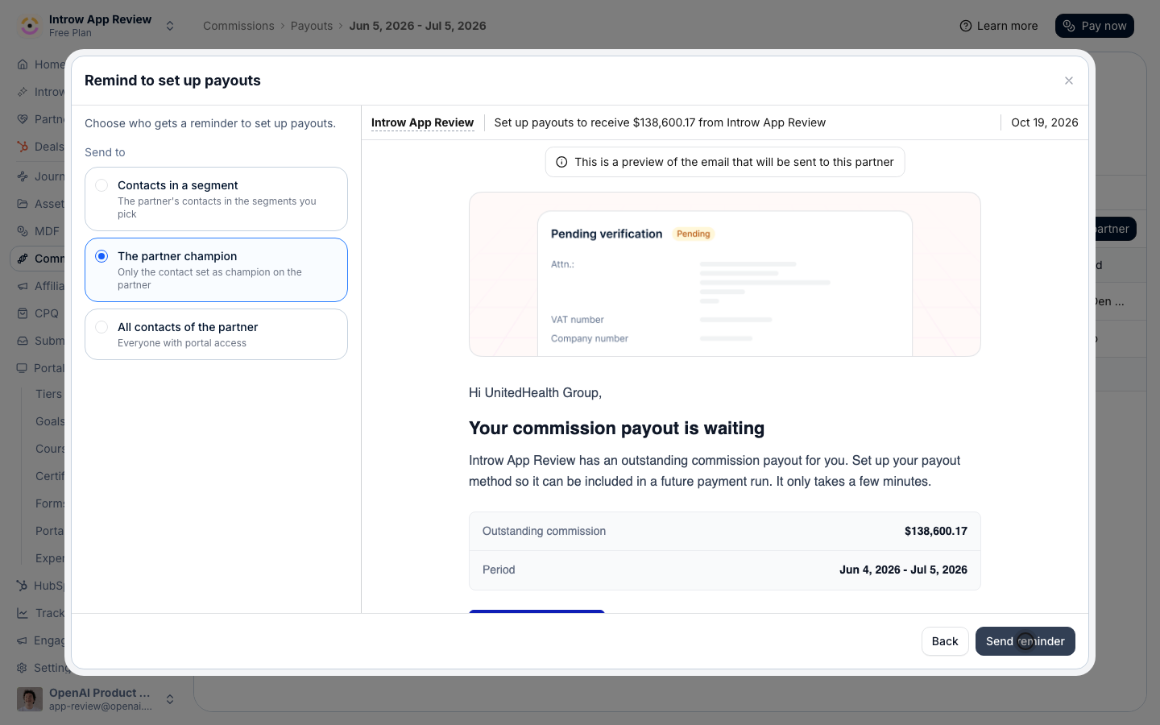Click the email subject line text
The image size is (1160, 725).
660,122
